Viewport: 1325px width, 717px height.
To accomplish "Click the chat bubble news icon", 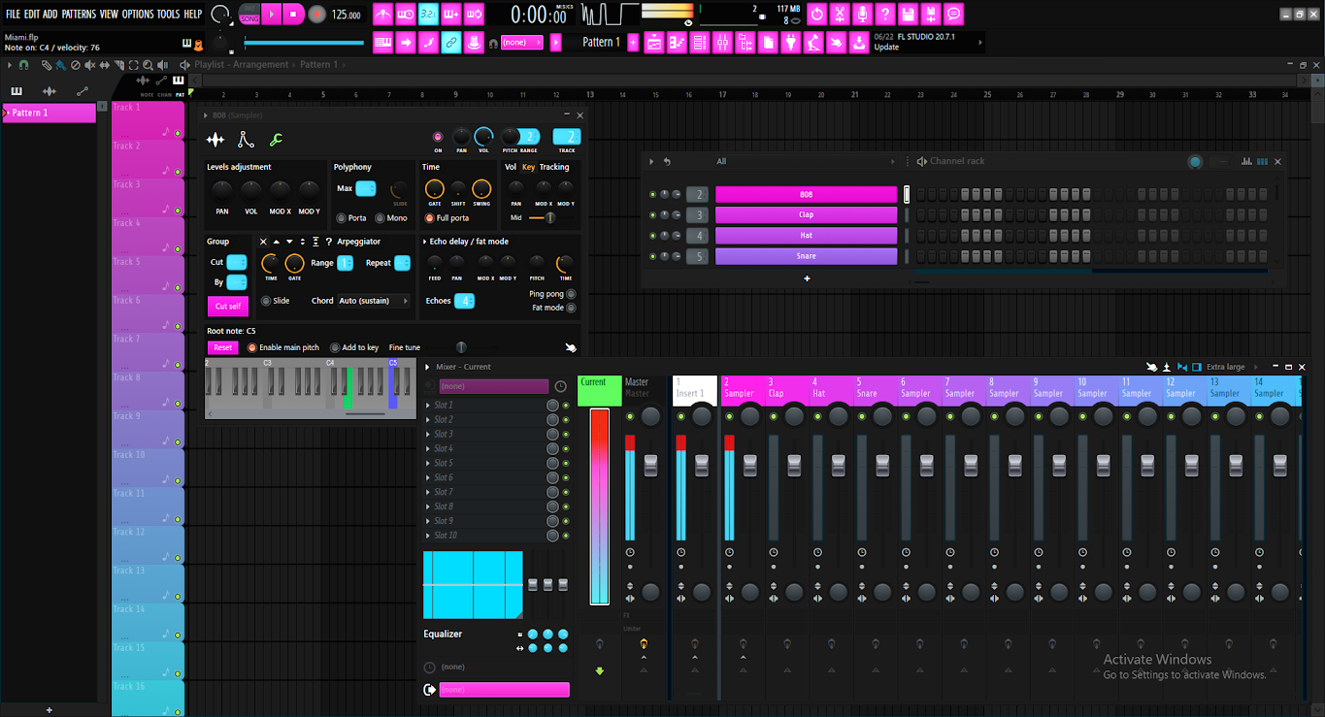I will coord(954,15).
